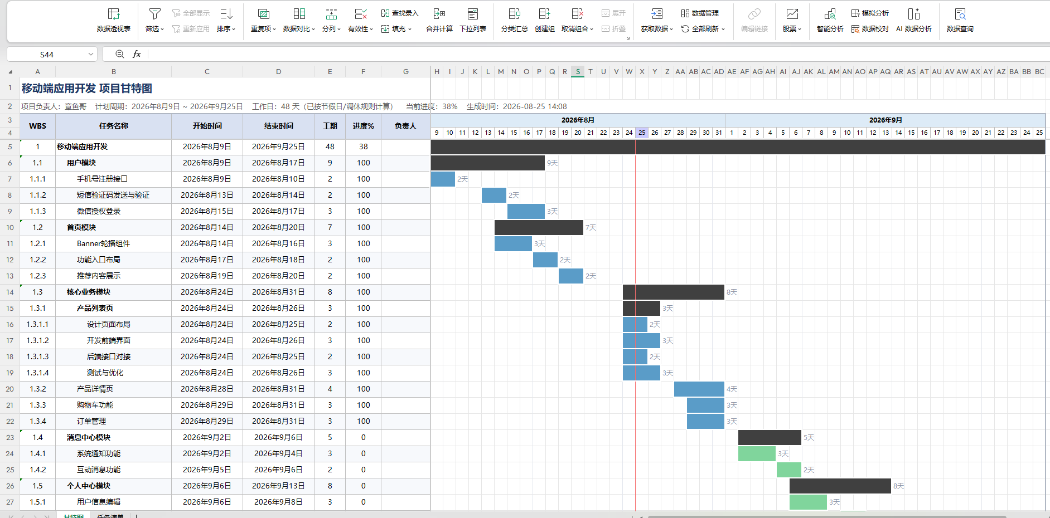
Task: Insert a pivot table (数据透视表)
Action: pos(114,20)
